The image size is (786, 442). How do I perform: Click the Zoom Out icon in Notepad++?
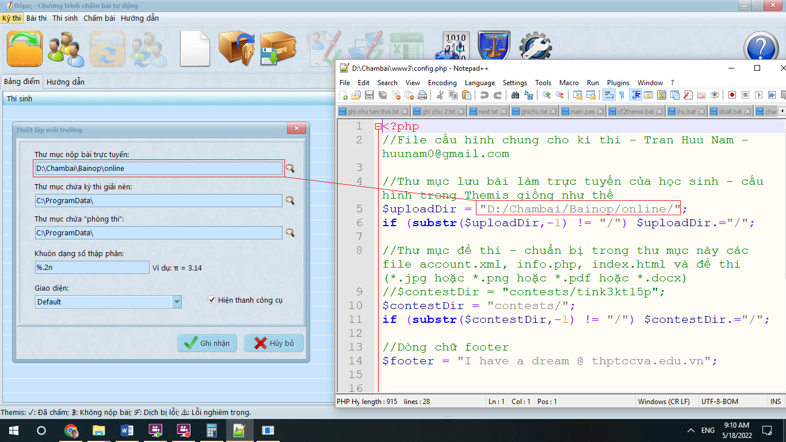point(560,95)
